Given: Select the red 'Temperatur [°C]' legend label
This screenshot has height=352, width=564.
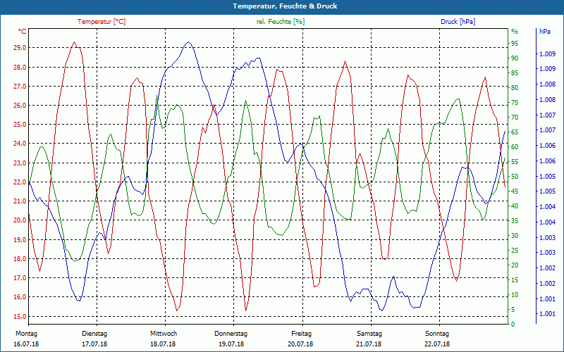Looking at the screenshot, I should point(102,22).
